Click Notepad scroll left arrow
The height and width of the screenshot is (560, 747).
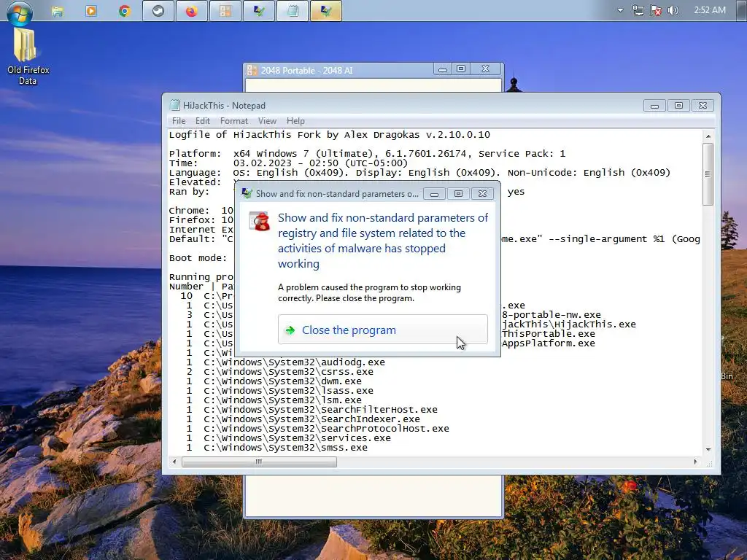click(x=174, y=462)
